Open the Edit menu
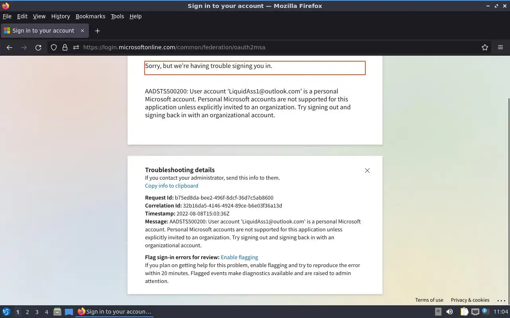The height and width of the screenshot is (318, 510). pos(22,16)
